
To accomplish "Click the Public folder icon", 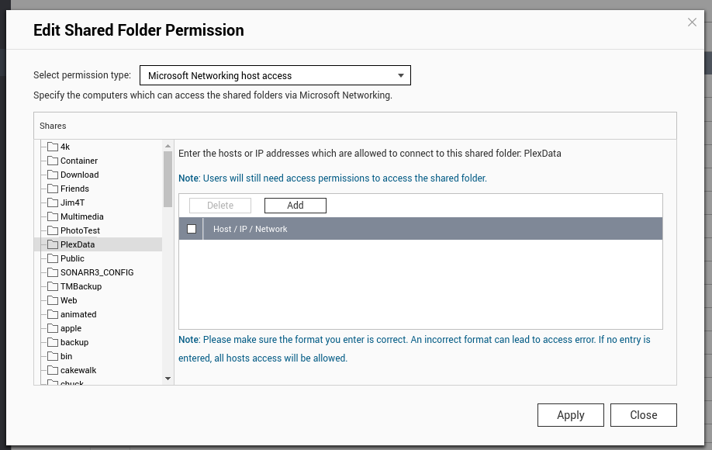I will click(x=53, y=258).
